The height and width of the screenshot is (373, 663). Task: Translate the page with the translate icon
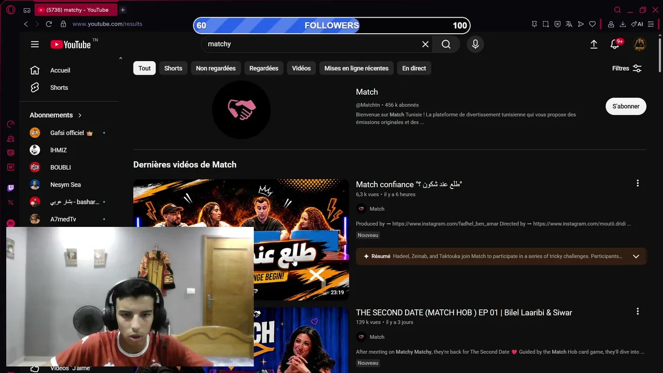[x=569, y=24]
